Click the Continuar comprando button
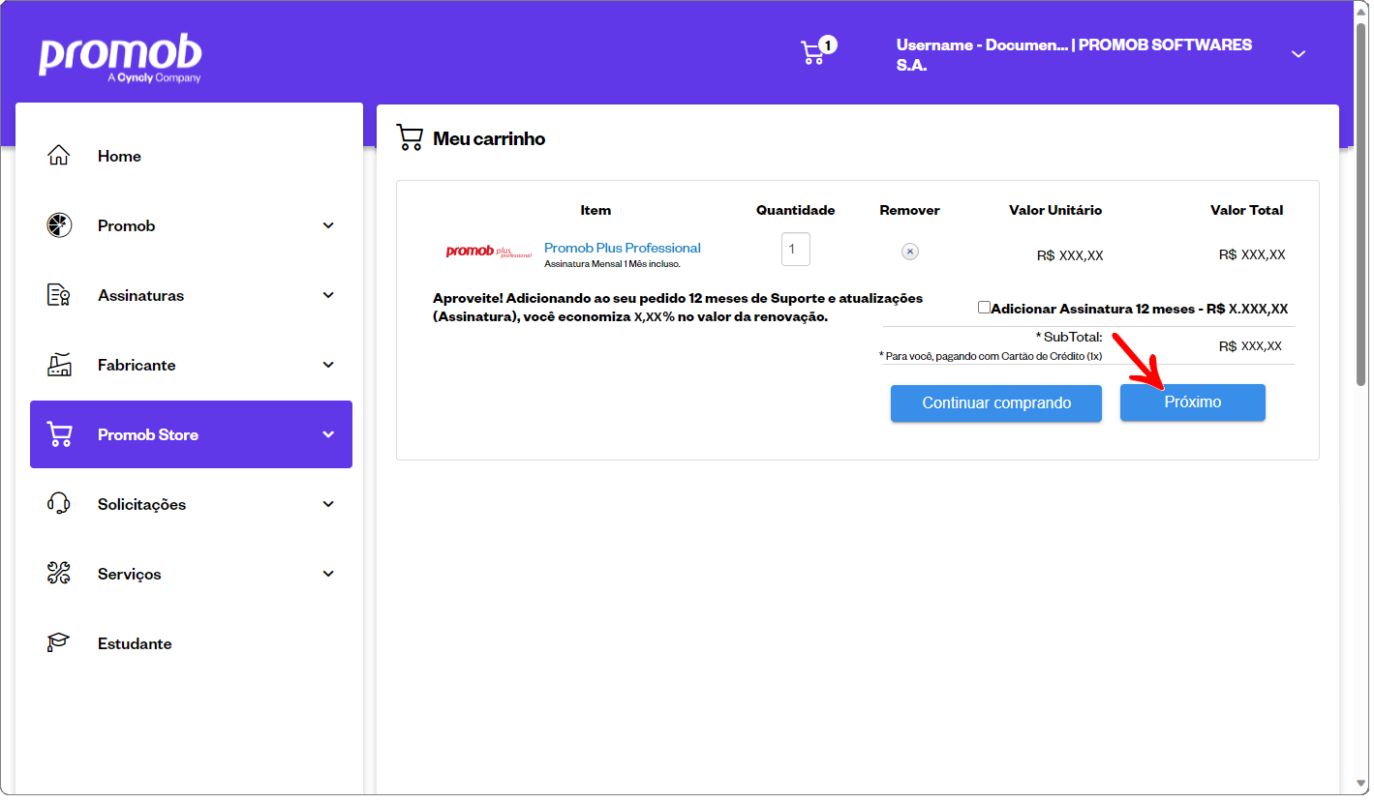The image size is (1374, 803). click(x=996, y=403)
